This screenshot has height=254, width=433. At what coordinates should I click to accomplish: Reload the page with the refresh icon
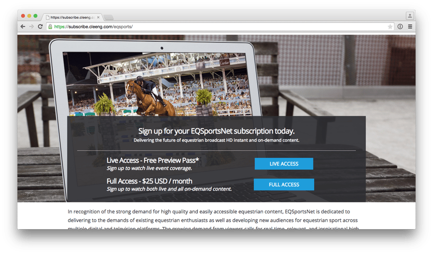click(x=40, y=26)
